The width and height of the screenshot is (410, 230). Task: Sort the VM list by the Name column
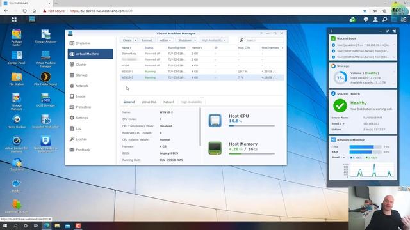click(x=126, y=48)
